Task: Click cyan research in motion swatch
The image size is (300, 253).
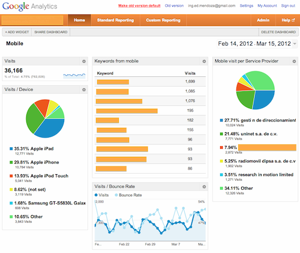Action: coord(221,175)
